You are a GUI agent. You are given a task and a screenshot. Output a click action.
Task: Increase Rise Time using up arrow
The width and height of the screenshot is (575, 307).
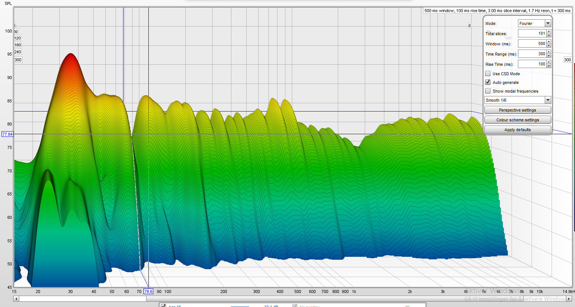[x=549, y=62]
